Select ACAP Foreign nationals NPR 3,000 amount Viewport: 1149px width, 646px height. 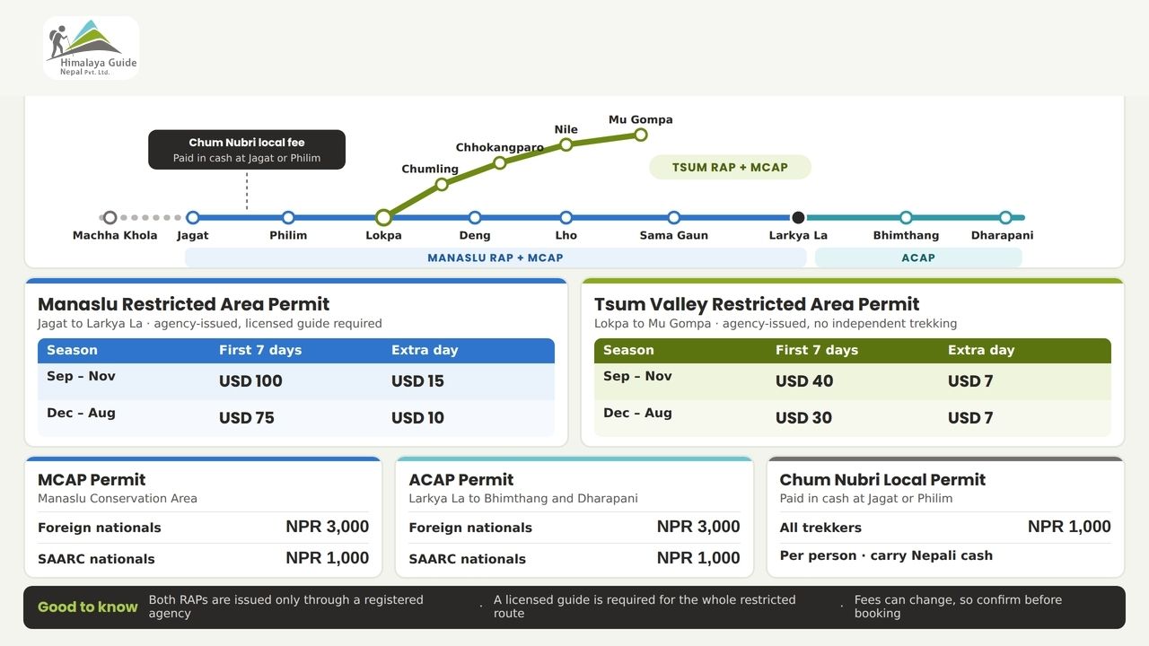point(698,527)
